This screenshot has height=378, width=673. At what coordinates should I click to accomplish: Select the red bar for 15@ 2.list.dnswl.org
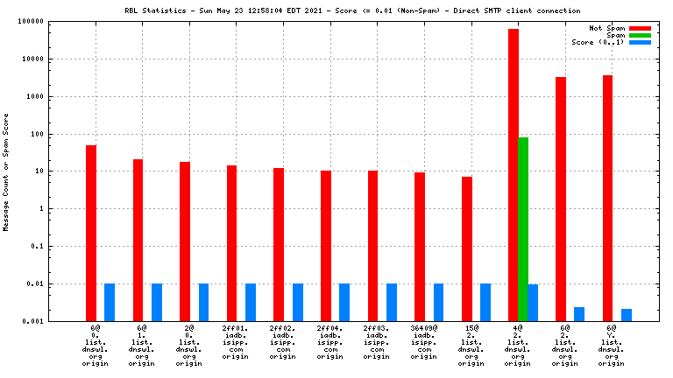pos(467,248)
